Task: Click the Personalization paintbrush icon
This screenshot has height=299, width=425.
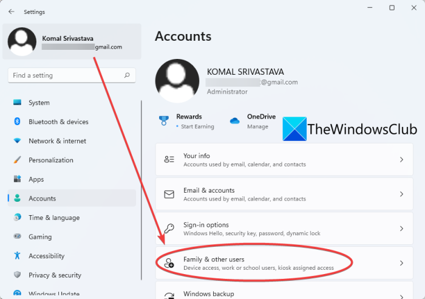Action: (17, 160)
